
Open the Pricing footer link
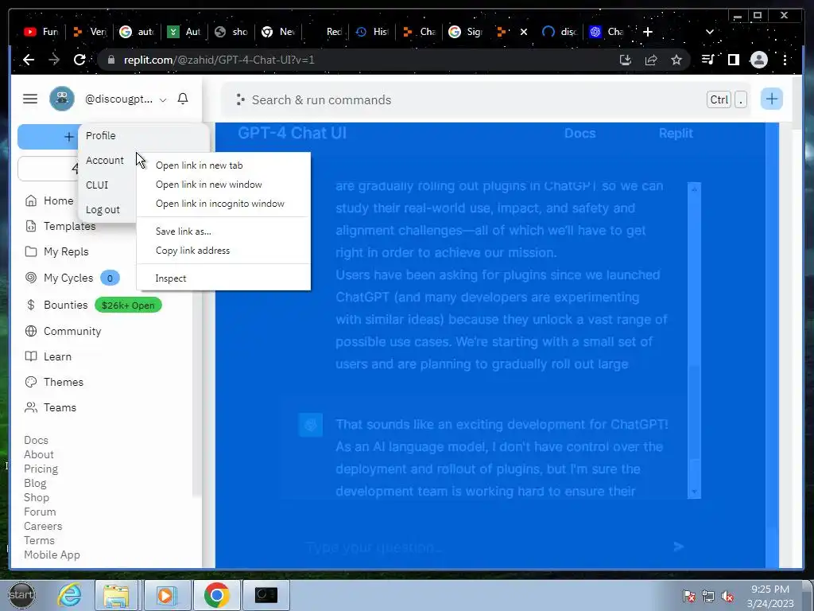[41, 469]
